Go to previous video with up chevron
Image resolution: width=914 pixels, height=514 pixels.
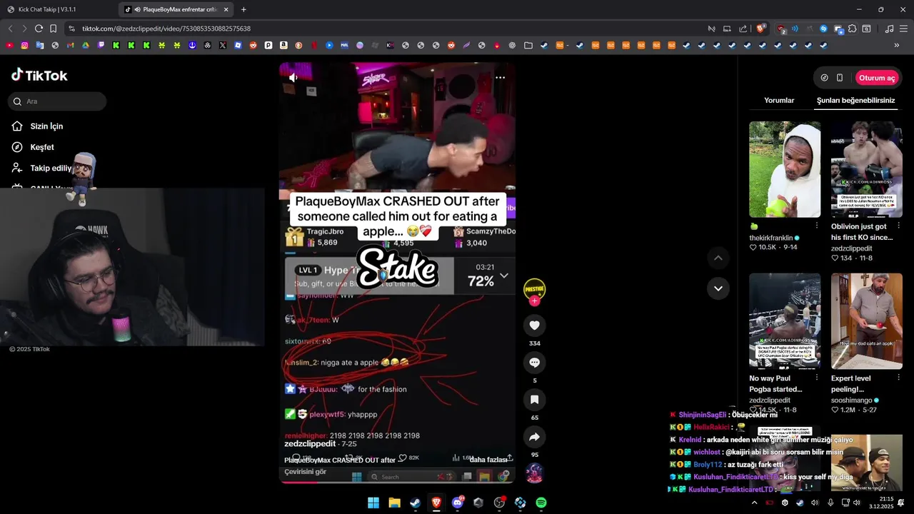click(x=718, y=258)
